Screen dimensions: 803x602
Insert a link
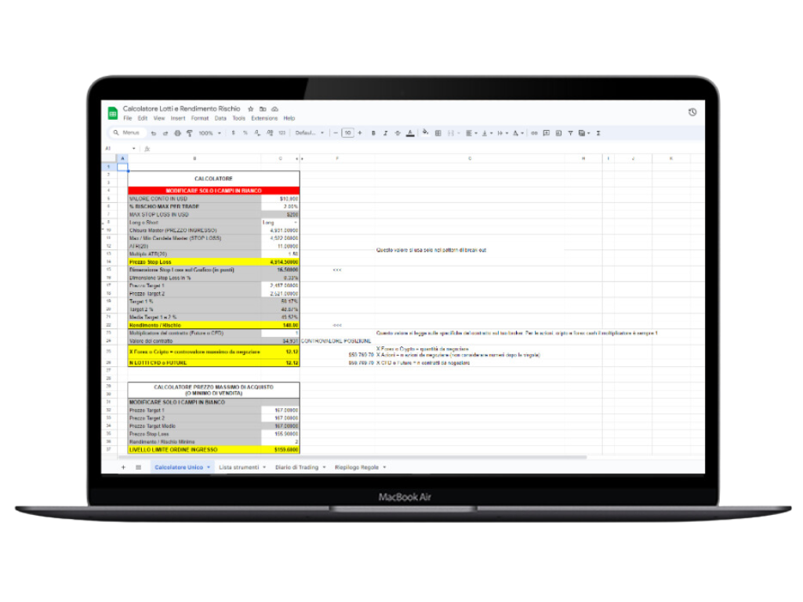[x=534, y=133]
